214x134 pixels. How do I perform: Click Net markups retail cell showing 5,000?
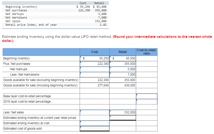(123, 69)
